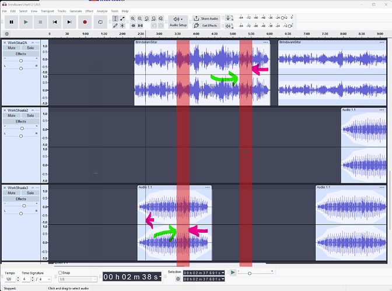This screenshot has width=392, height=291.
Task: Open the Generate menu
Action: [x=76, y=11]
